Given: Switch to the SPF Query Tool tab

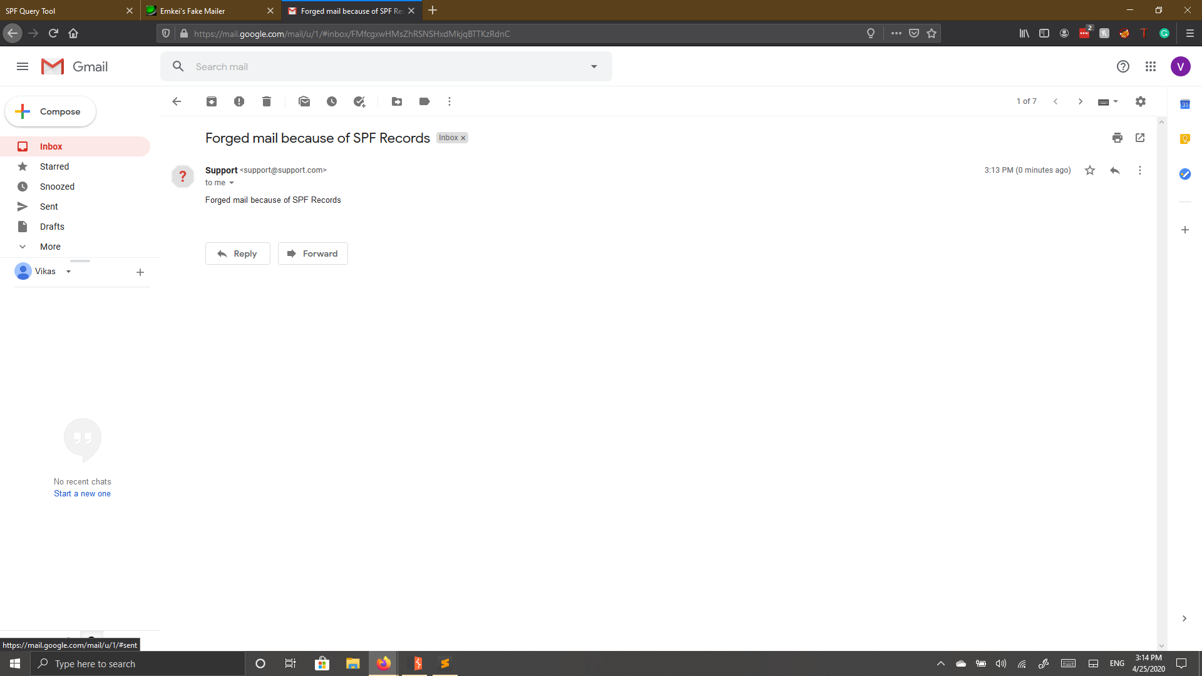Looking at the screenshot, I should coord(63,11).
